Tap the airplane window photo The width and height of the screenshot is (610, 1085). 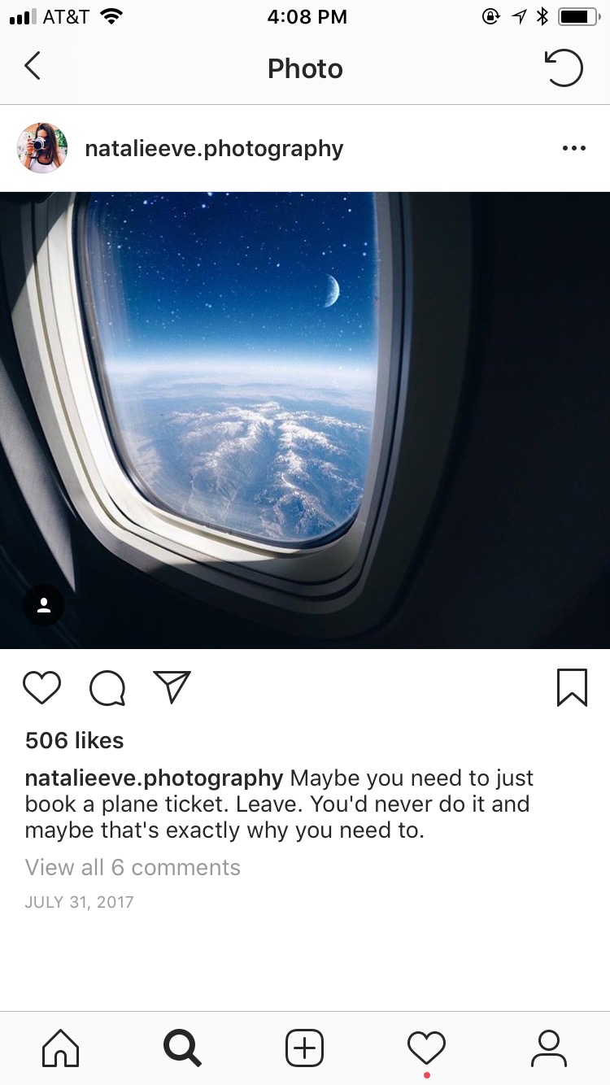pos(305,420)
